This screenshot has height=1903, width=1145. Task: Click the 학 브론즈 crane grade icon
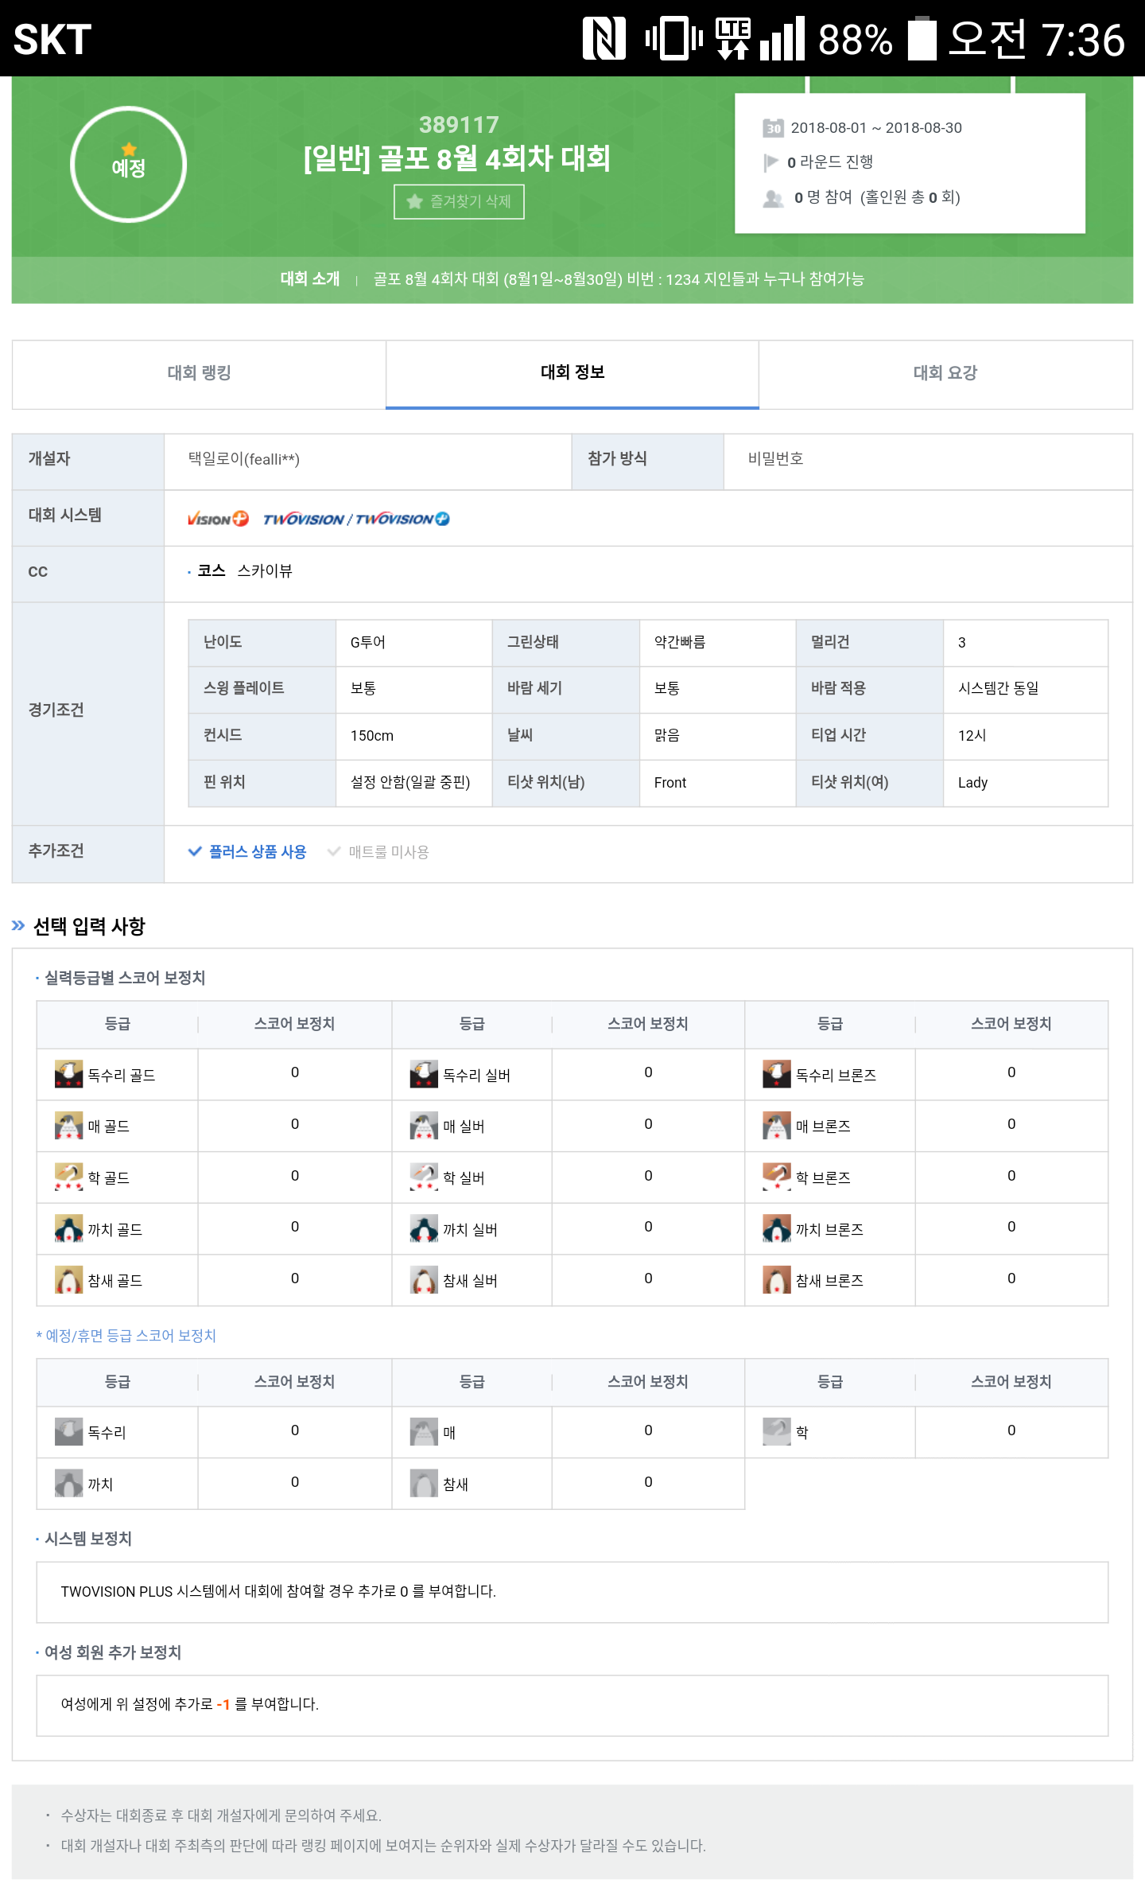[x=776, y=1177]
